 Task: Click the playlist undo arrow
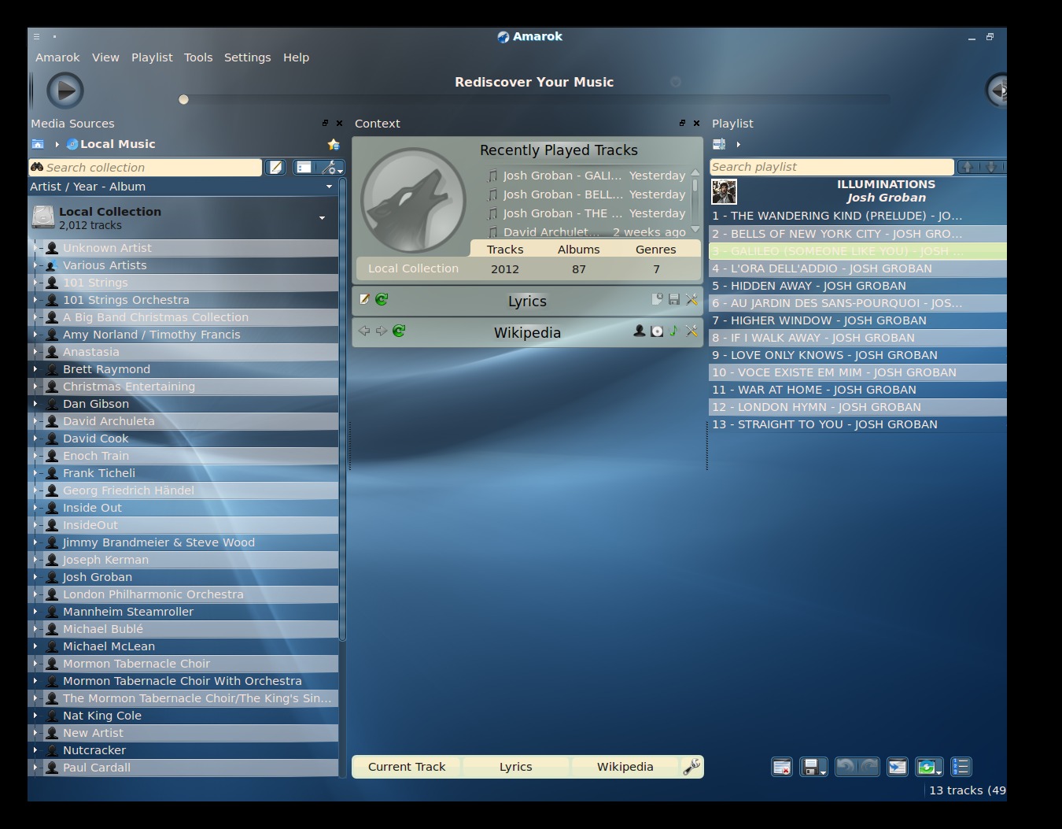tap(846, 767)
